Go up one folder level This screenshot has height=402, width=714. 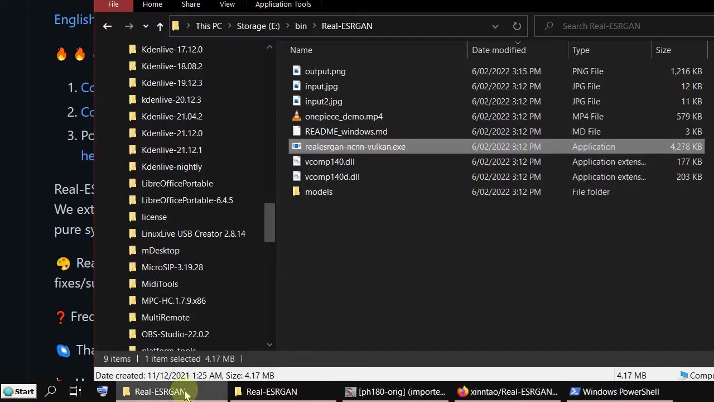click(x=160, y=26)
